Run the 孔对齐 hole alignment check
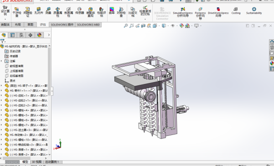The height and width of the screenshot is (166, 274). (x=39, y=10)
